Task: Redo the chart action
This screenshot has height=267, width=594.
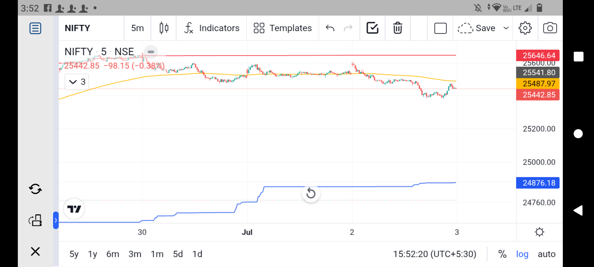Action: tap(348, 28)
